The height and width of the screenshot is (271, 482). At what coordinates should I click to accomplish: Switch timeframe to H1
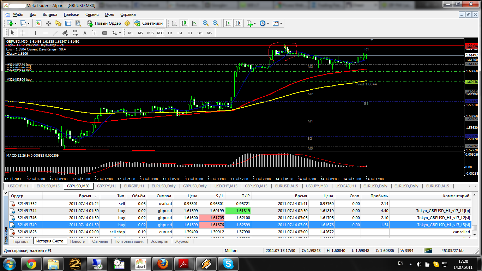pos(170,33)
